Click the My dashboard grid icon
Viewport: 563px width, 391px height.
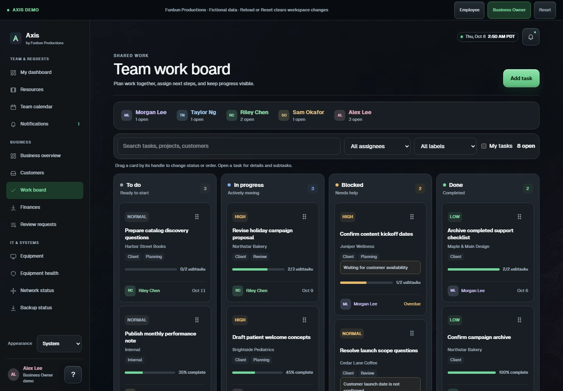(x=13, y=73)
